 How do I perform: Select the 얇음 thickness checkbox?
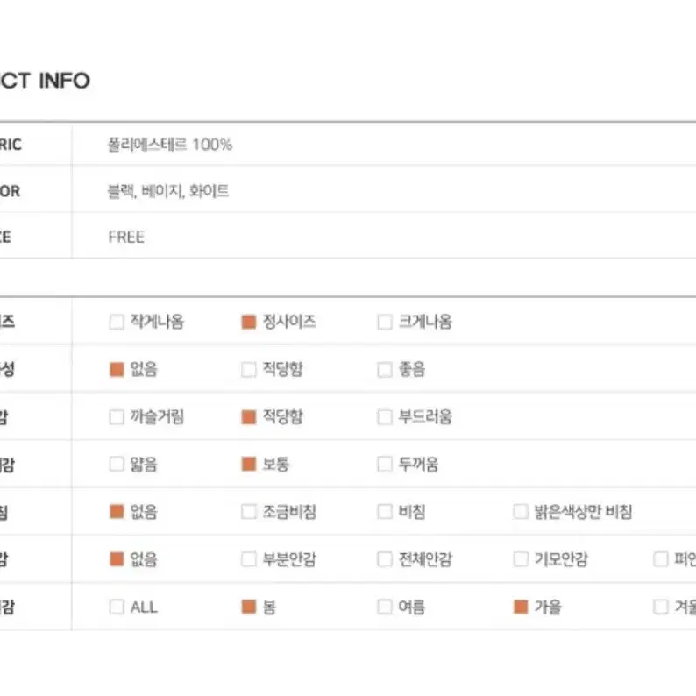[x=117, y=465]
